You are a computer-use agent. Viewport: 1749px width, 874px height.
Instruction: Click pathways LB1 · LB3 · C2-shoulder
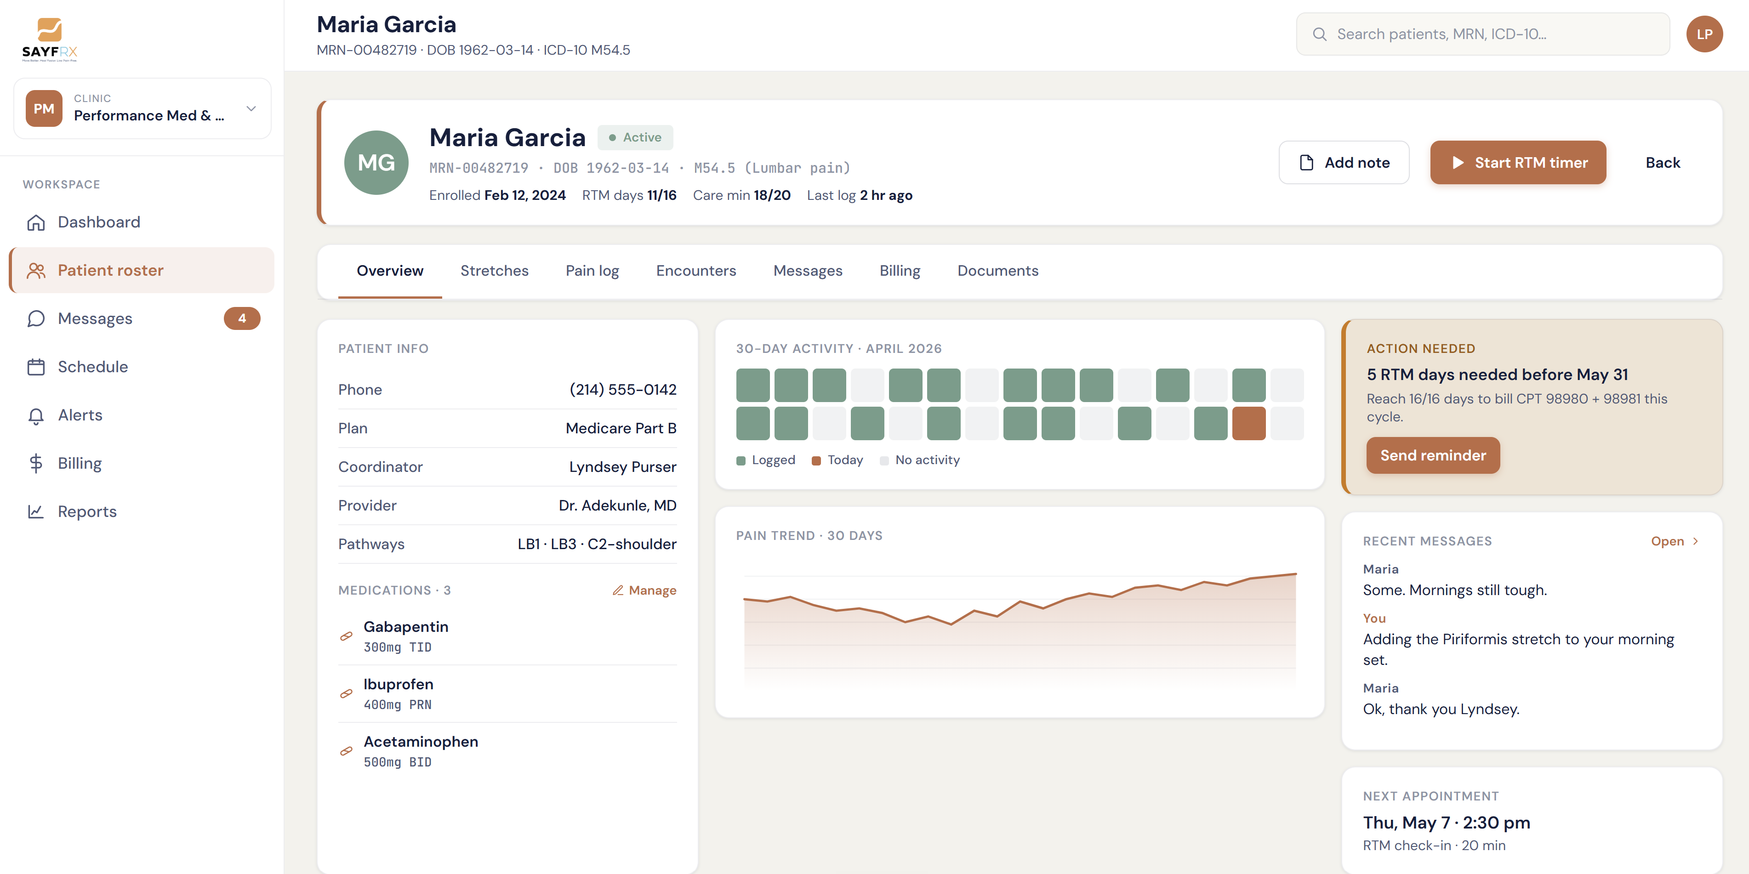click(x=597, y=545)
